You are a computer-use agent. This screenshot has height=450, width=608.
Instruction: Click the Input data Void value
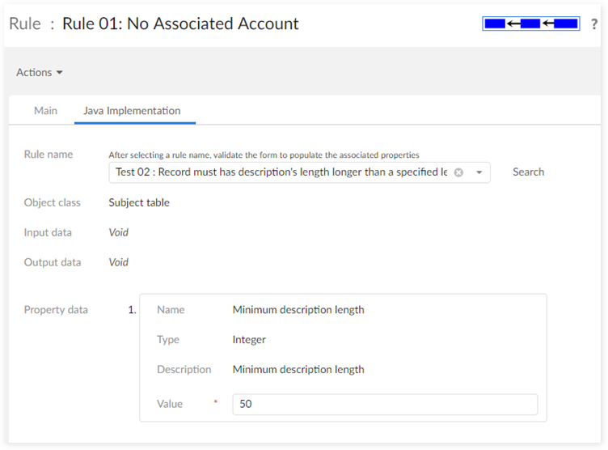119,232
